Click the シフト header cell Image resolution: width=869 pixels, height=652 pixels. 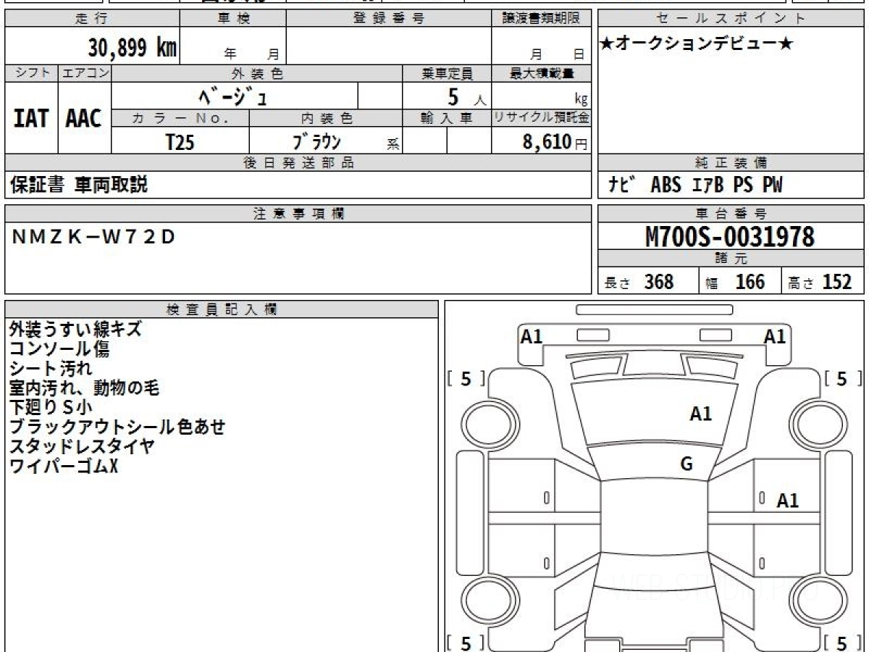[x=32, y=73]
